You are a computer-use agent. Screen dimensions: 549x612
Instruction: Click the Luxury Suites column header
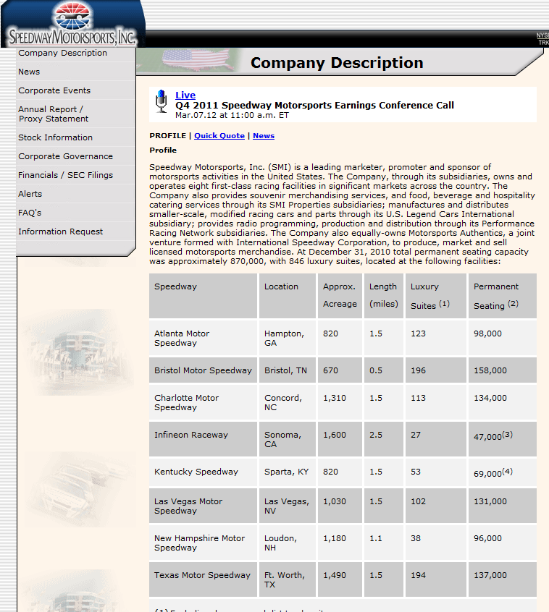point(436,295)
